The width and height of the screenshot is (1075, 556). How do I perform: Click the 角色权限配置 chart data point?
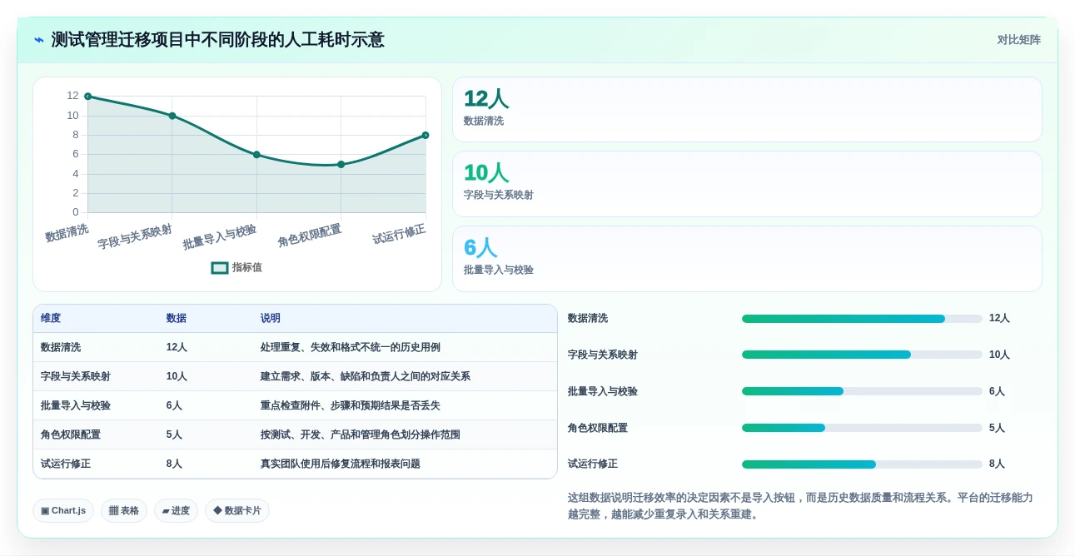tap(341, 164)
